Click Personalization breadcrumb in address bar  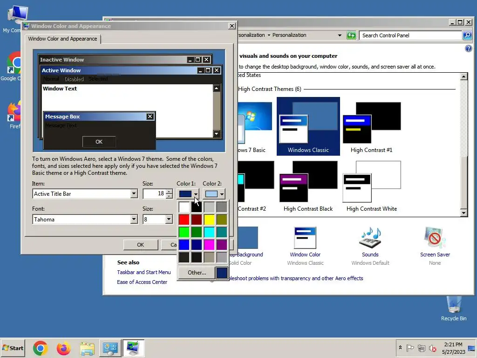click(289, 35)
